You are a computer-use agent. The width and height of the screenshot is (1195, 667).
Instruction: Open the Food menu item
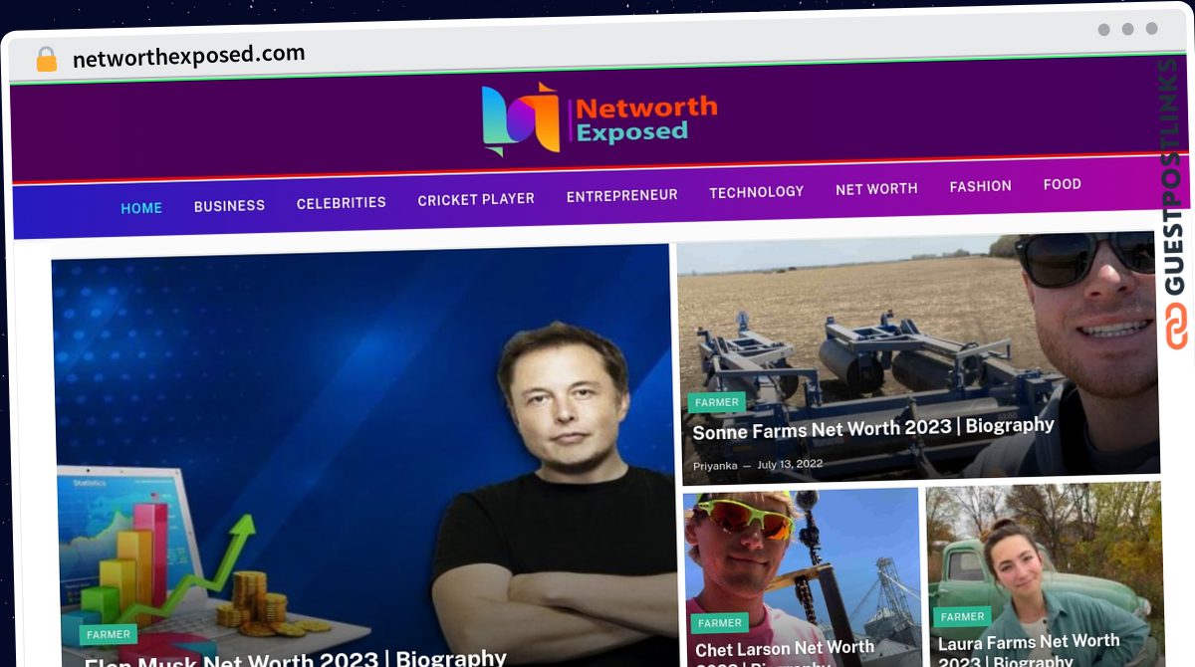(x=1063, y=184)
